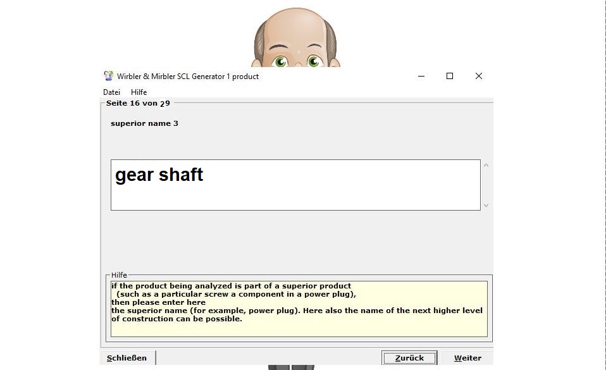606x370 pixels.
Task: Close the SCL Generator window
Action: [x=478, y=76]
